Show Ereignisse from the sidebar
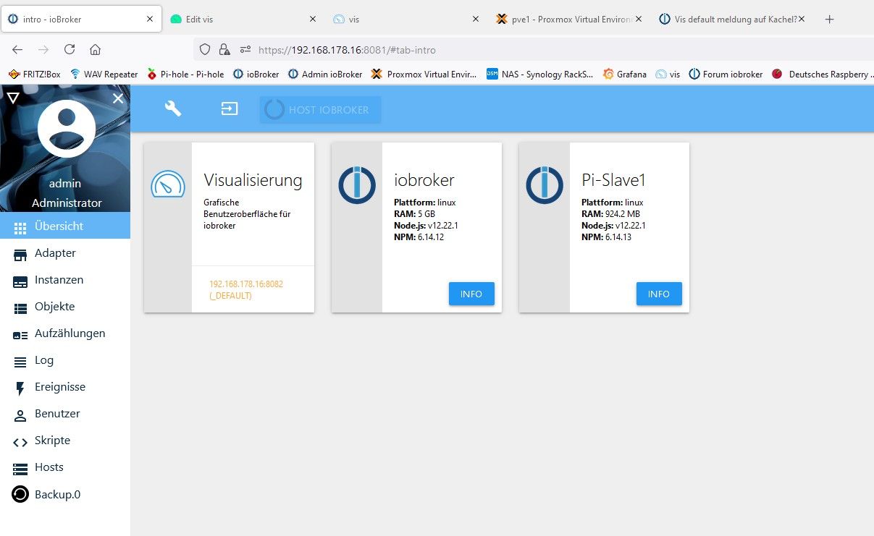This screenshot has height=536, width=874. (65, 387)
